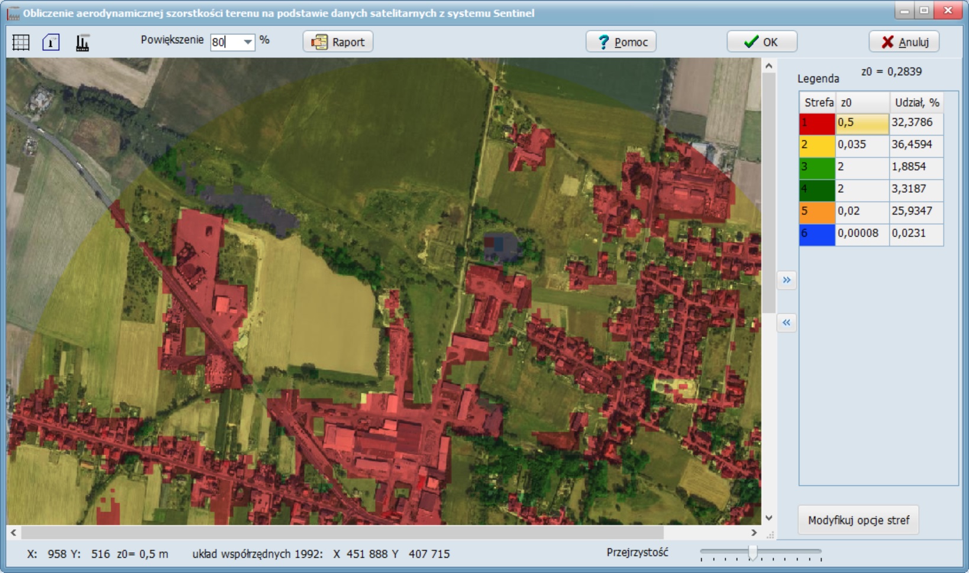Click the z0 cell with value 0,035
The width and height of the screenshot is (969, 573).
(862, 145)
